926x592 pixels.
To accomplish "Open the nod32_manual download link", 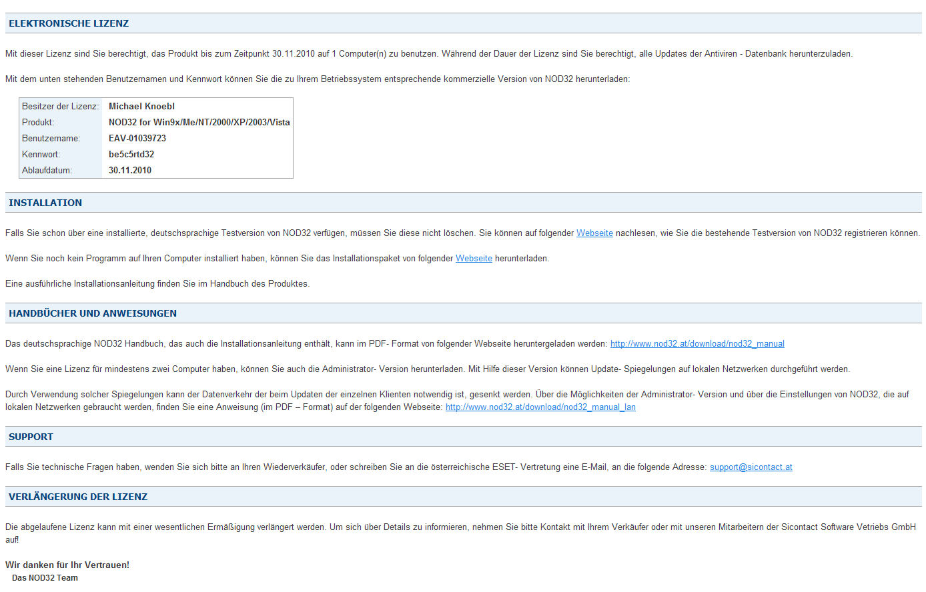I will click(x=697, y=344).
